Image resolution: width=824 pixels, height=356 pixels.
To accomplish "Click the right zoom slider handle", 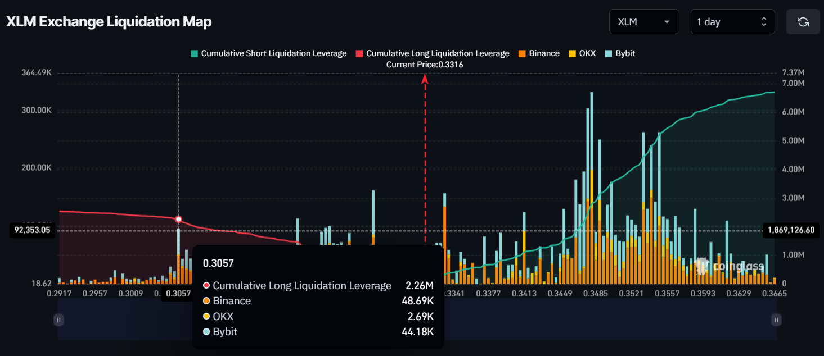I will coord(776,320).
